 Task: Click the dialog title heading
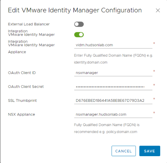click(x=75, y=10)
